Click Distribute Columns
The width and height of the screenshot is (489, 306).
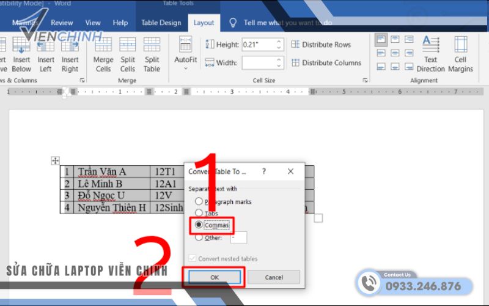point(326,63)
